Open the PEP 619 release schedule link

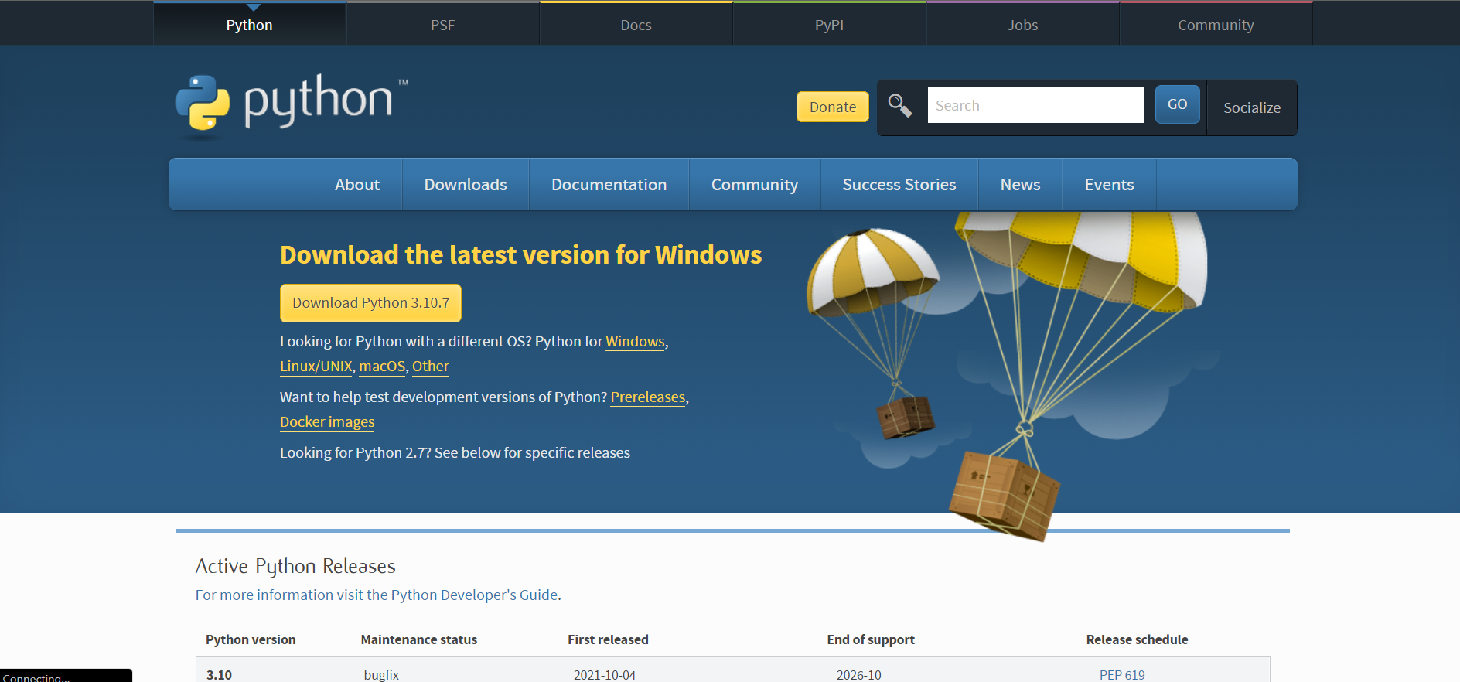coord(1122,674)
